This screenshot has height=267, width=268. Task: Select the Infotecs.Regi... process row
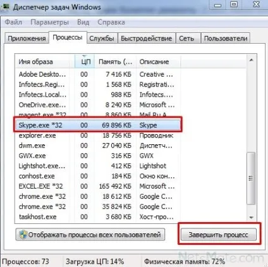point(98,84)
